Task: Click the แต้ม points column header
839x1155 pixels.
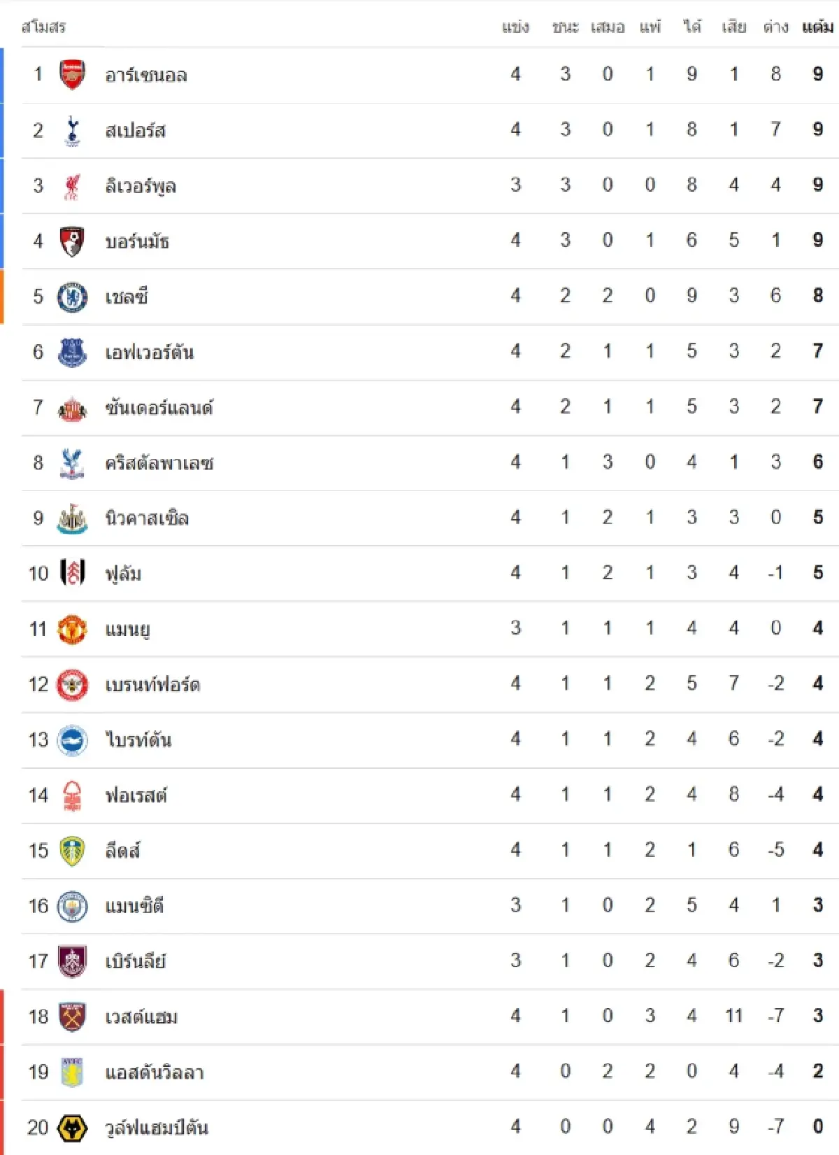Action: [817, 27]
